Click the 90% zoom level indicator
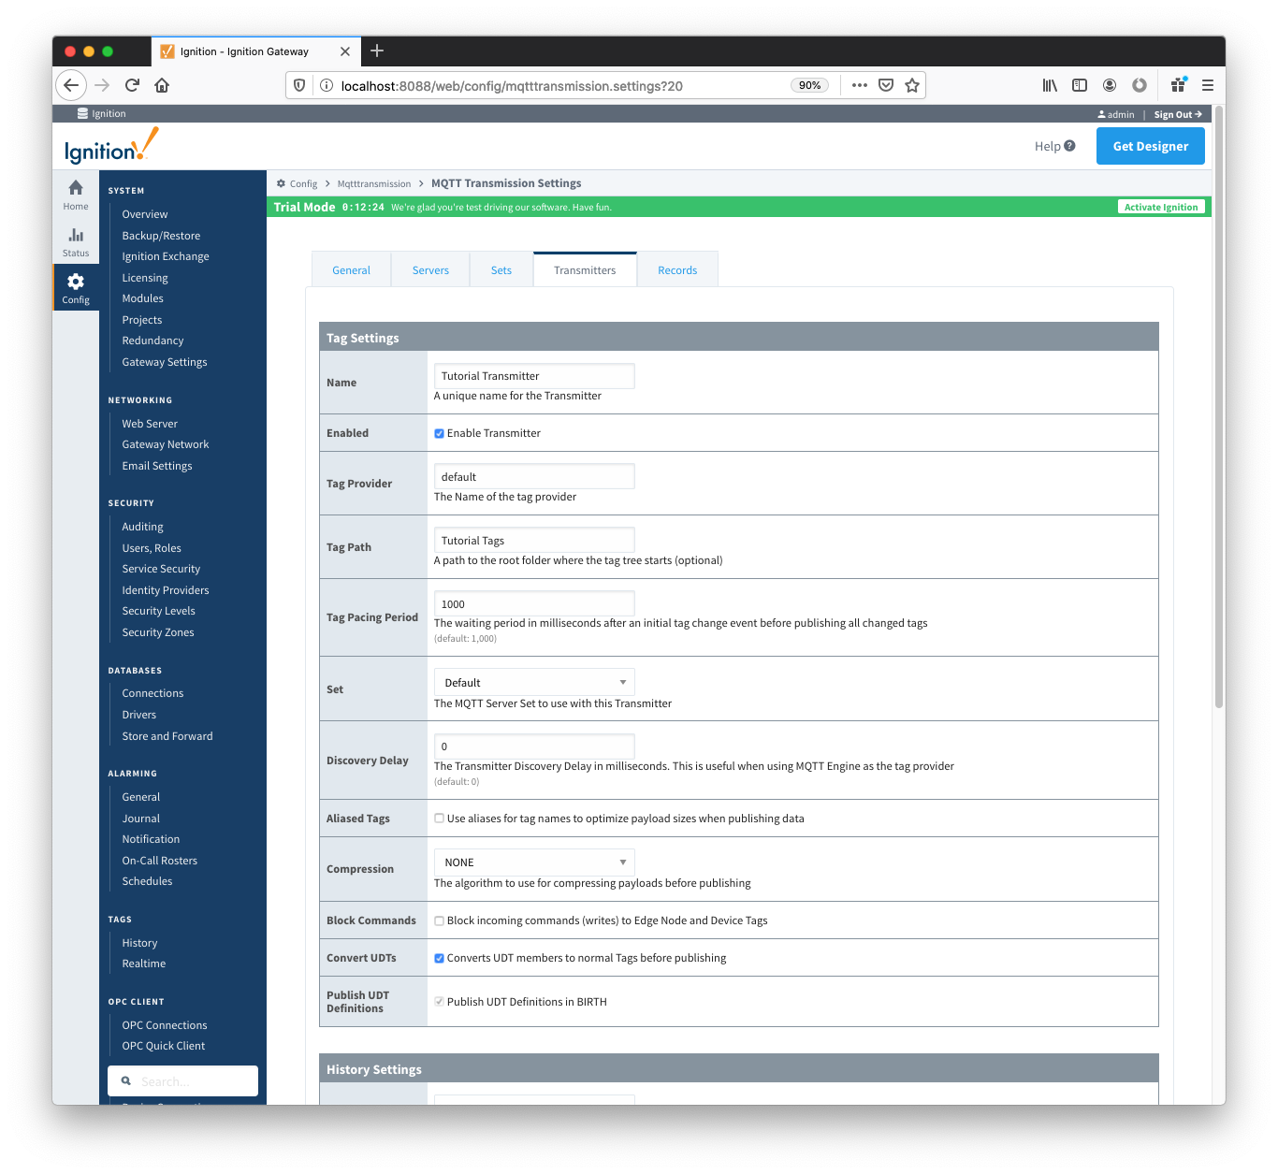The height and width of the screenshot is (1174, 1278). pos(809,85)
